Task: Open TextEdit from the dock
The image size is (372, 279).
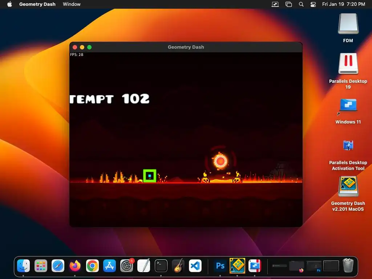Action: 144,266
